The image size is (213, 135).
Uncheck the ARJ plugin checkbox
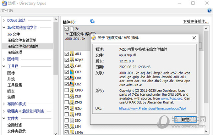pyautogui.click(x=67, y=54)
